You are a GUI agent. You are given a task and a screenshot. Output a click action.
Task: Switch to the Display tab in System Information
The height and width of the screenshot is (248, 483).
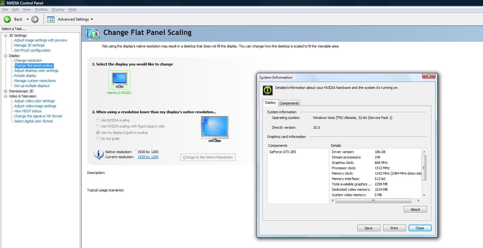point(270,102)
